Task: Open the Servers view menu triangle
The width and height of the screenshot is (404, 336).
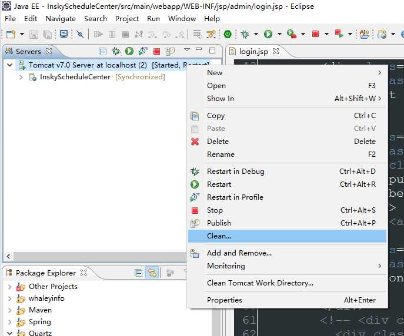Action: click(187, 49)
